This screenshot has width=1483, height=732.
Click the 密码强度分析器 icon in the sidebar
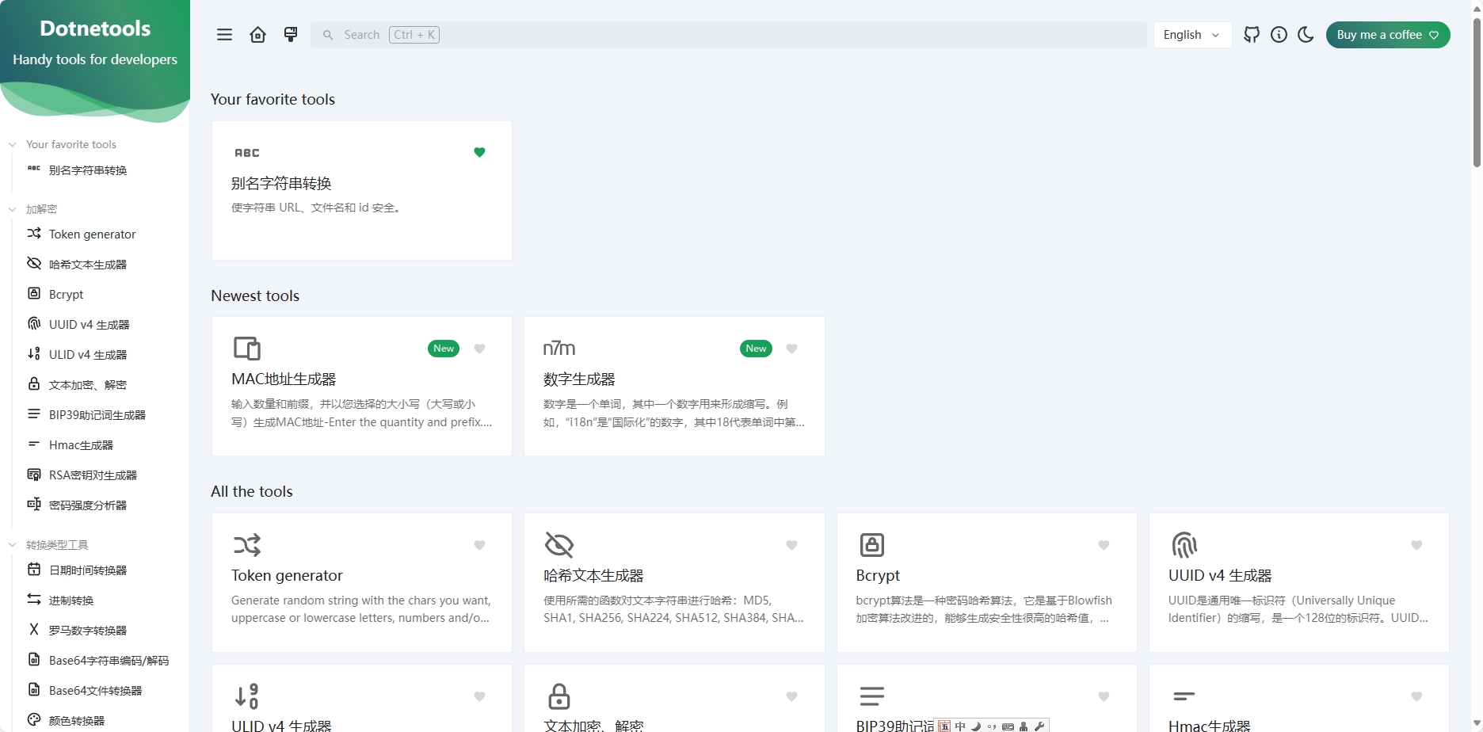[34, 505]
